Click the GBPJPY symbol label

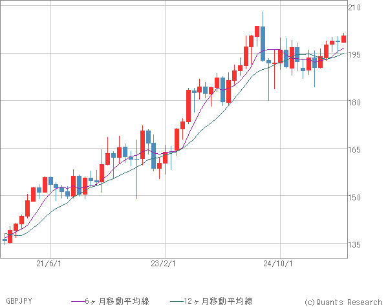[x=19, y=301]
